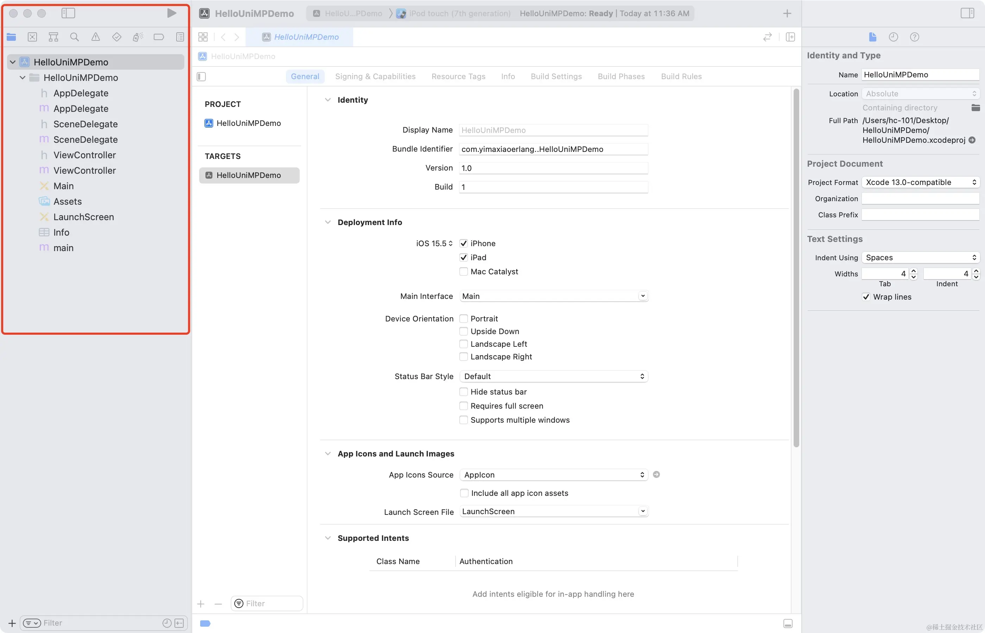985x633 pixels.
Task: Enable Landscape Left orientation
Action: pyautogui.click(x=464, y=344)
